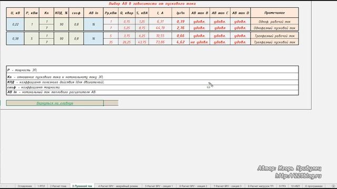Click the AB тип B column header

200,13
